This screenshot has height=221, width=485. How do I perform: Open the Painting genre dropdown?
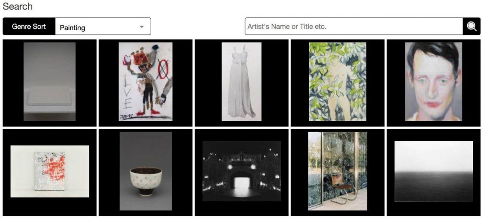click(x=103, y=26)
